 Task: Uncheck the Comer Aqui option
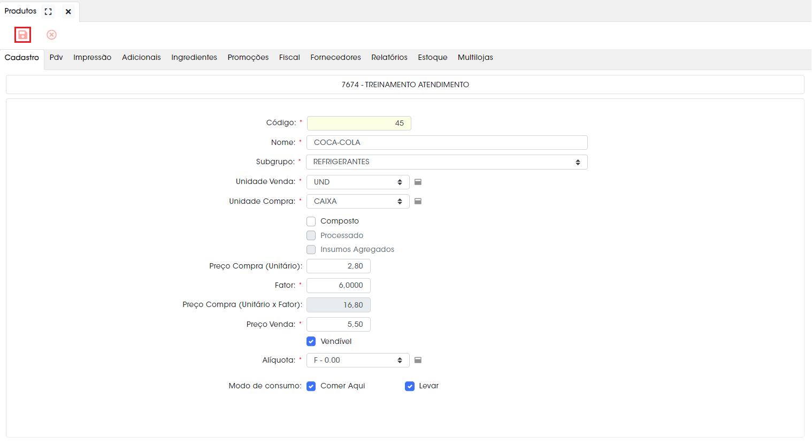pyautogui.click(x=311, y=386)
